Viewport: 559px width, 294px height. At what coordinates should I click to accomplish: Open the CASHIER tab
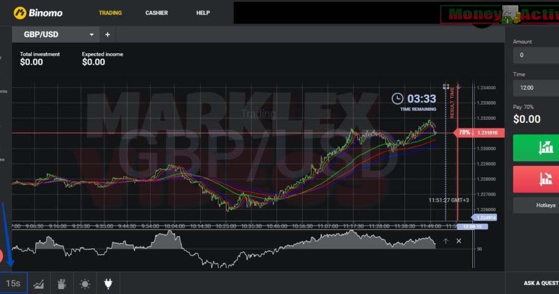[156, 13]
